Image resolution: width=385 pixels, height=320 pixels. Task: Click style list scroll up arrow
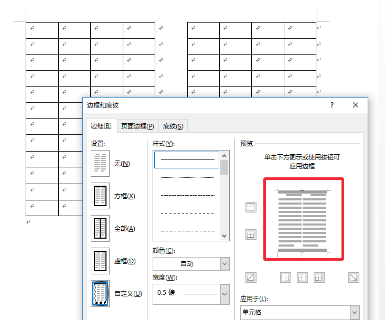pos(224,156)
